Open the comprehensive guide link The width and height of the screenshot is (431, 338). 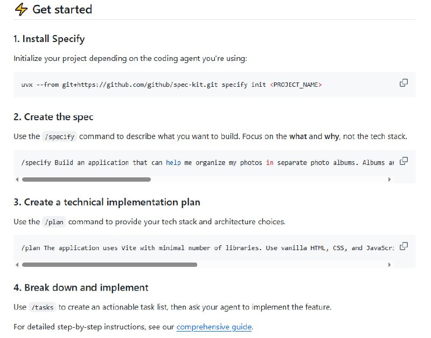[x=214, y=327]
